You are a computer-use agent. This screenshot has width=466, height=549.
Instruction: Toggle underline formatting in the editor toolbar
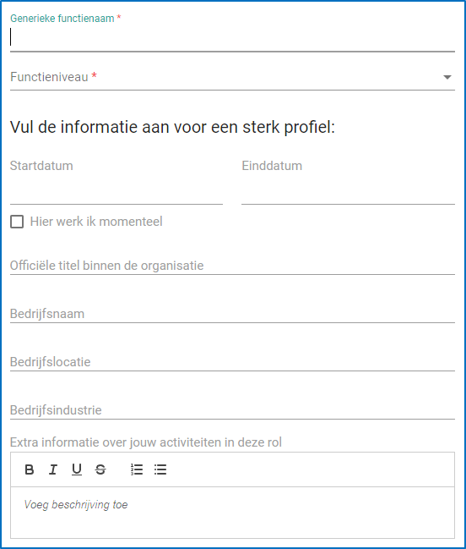77,469
